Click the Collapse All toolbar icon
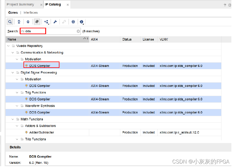The width and height of the screenshot is (234, 167). 19,22
